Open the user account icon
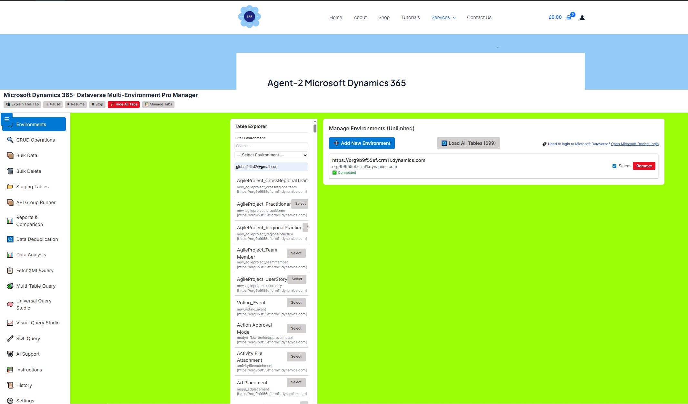The height and width of the screenshot is (404, 688). click(582, 17)
